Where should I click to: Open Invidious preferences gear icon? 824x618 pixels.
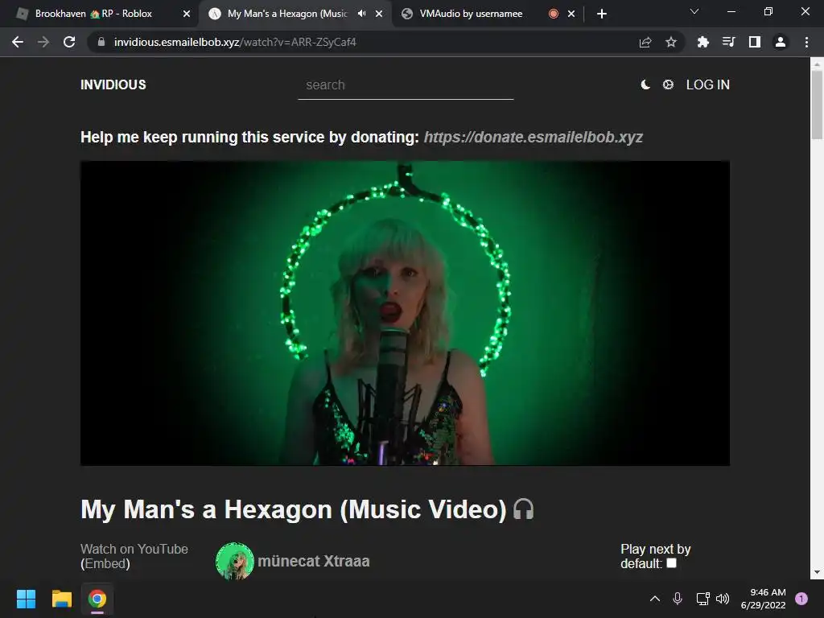[x=668, y=84]
